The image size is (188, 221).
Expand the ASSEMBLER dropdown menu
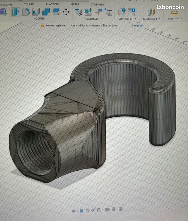(x=93, y=19)
